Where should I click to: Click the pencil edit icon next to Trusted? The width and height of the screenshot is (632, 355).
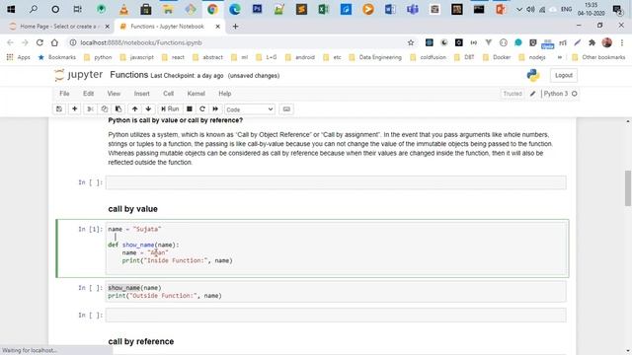coord(532,94)
